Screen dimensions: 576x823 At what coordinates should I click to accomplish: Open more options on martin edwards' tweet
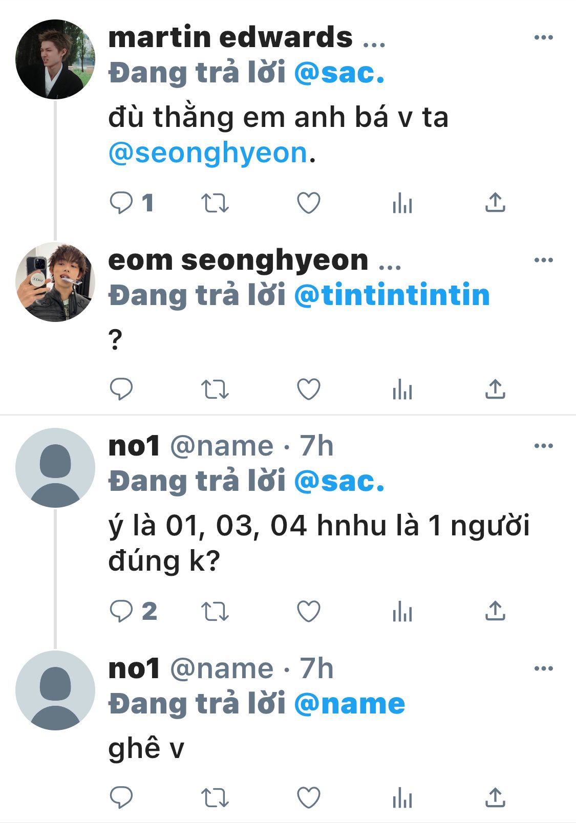[x=543, y=37]
